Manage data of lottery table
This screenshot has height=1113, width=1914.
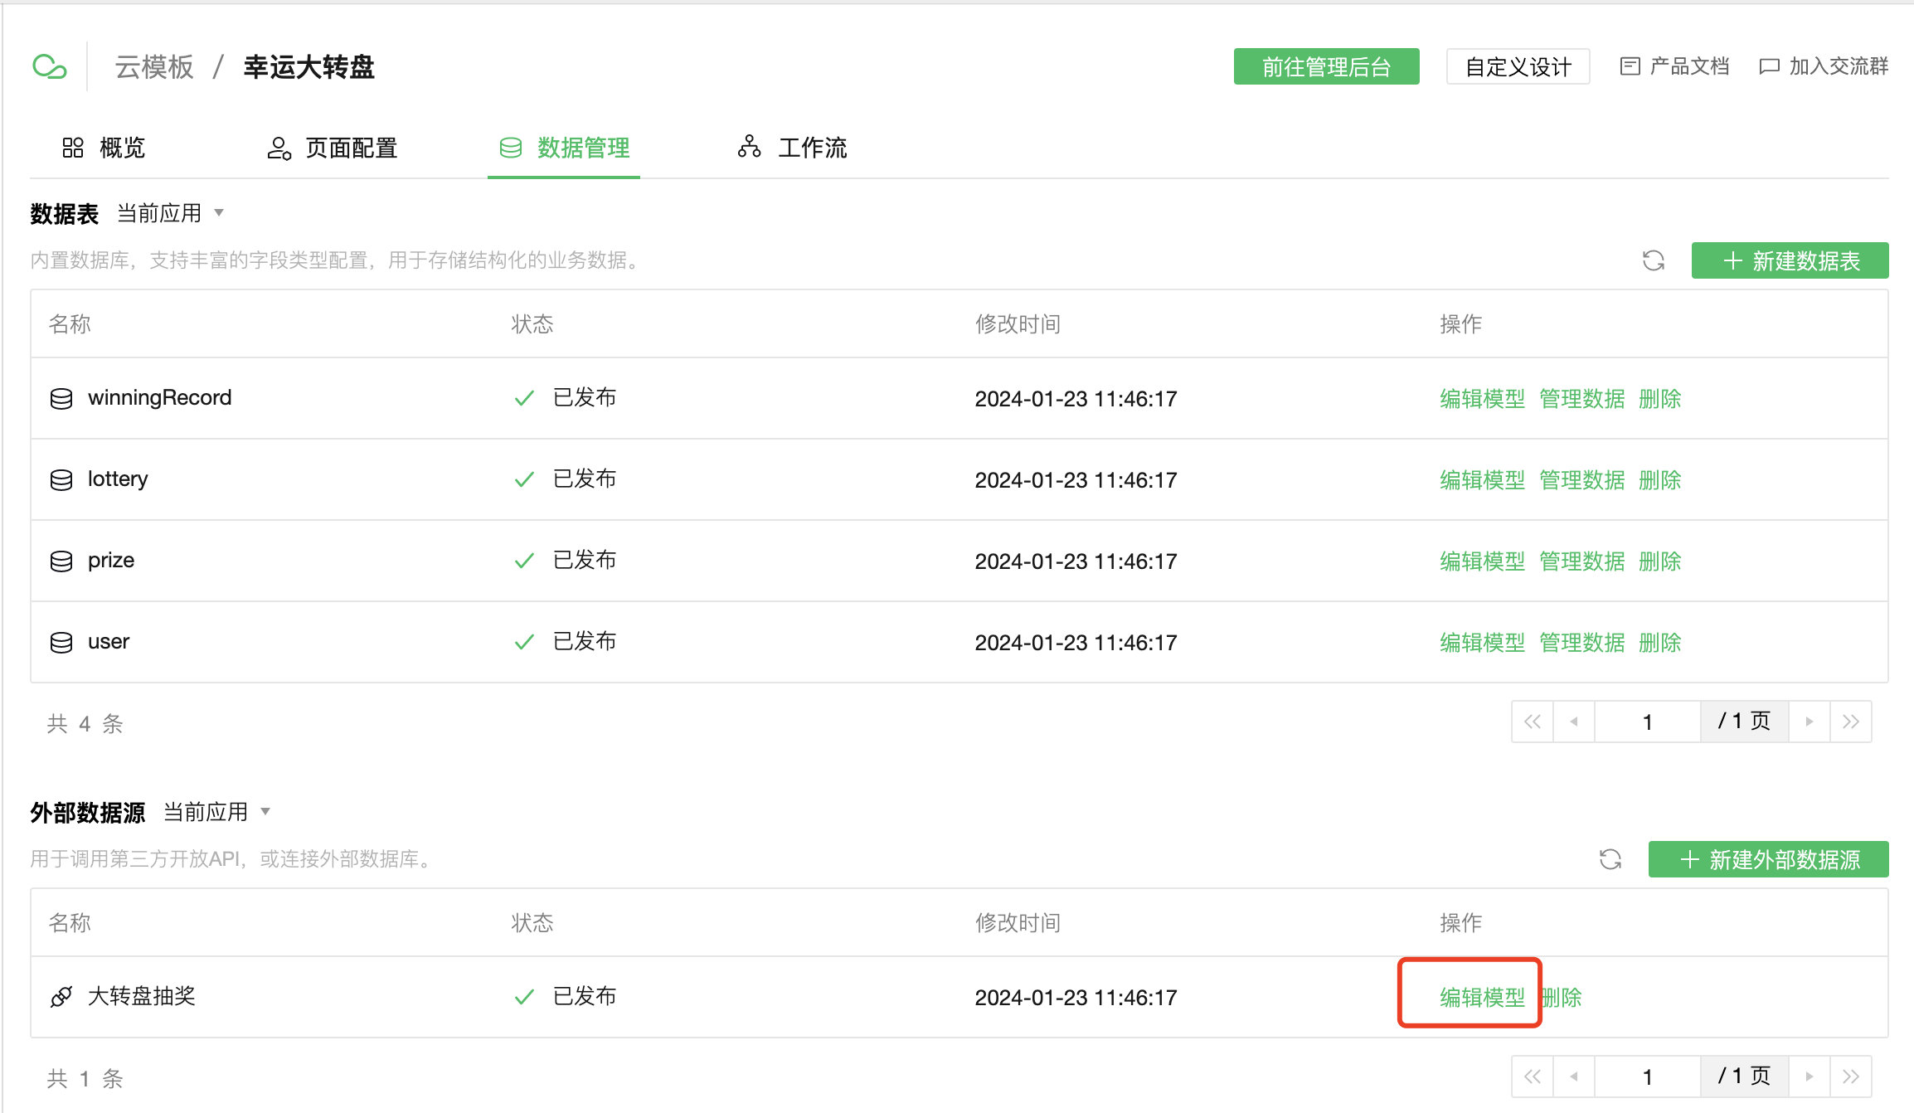[x=1581, y=480]
